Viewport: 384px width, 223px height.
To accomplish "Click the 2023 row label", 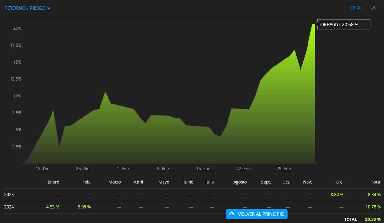I will [9, 194].
